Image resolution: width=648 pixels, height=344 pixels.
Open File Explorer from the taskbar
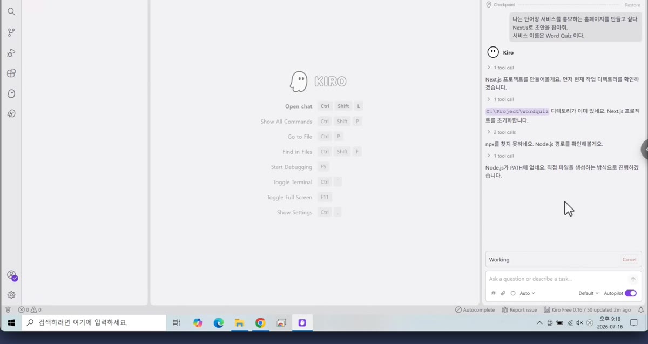[x=239, y=323]
